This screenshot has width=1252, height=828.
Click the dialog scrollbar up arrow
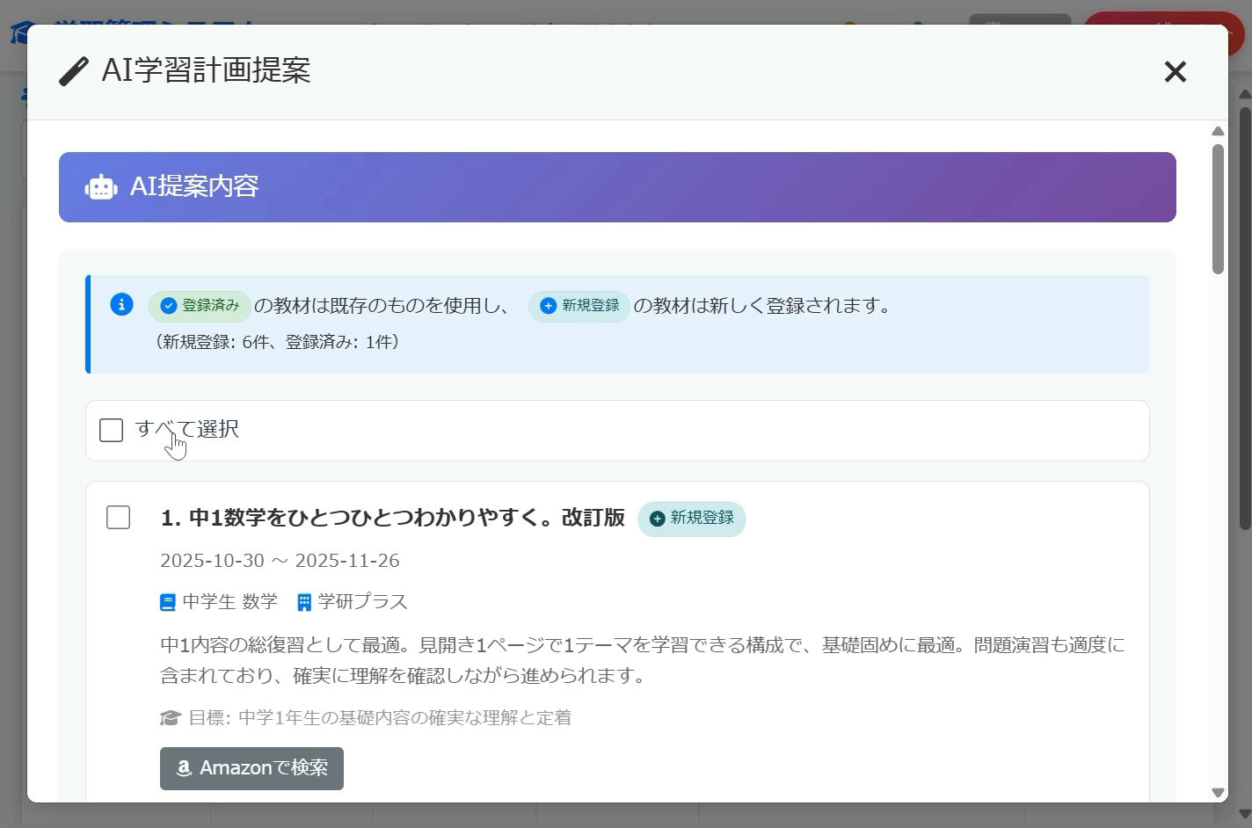click(1218, 131)
